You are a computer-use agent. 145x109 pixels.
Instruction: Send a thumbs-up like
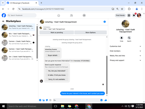[106, 100]
